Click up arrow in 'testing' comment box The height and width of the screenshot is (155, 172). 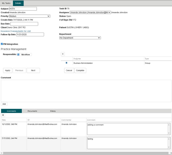[x=169, y=138]
